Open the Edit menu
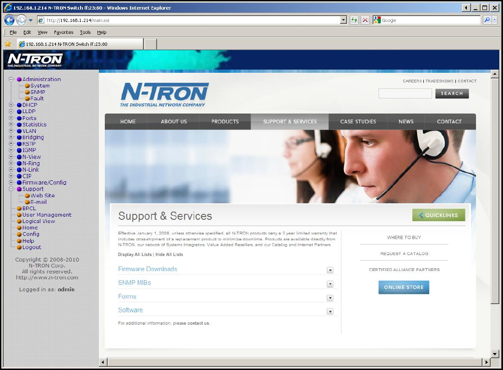 tap(27, 32)
